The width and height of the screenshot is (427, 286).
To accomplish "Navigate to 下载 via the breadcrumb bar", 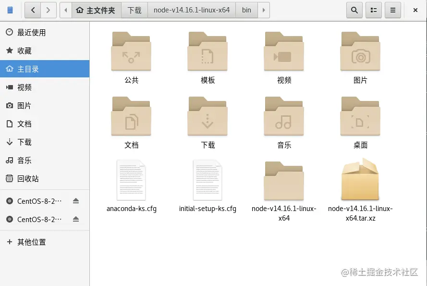I will 134,10.
